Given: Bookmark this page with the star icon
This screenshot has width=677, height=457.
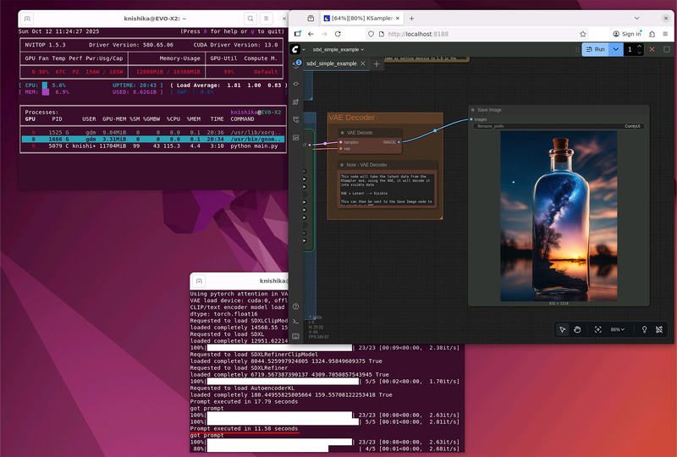Looking at the screenshot, I should 583,34.
